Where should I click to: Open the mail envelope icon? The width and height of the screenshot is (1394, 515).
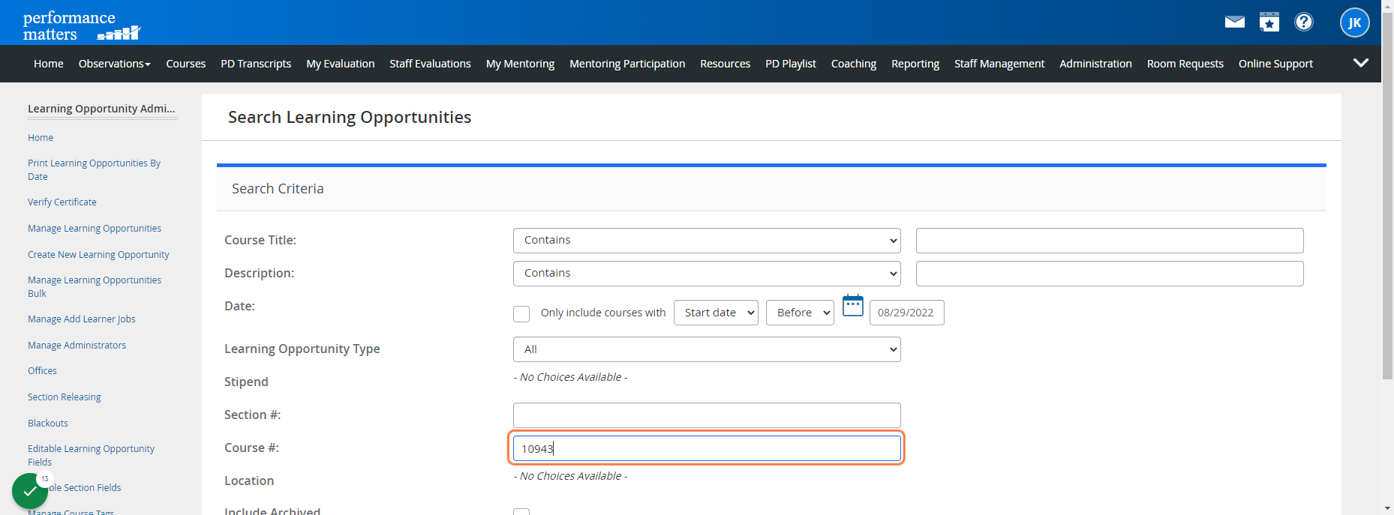(1234, 22)
